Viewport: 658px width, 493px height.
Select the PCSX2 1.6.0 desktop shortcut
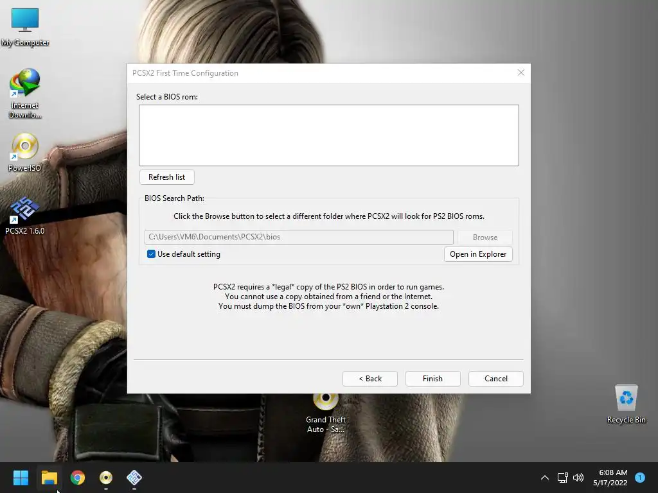[x=25, y=216]
